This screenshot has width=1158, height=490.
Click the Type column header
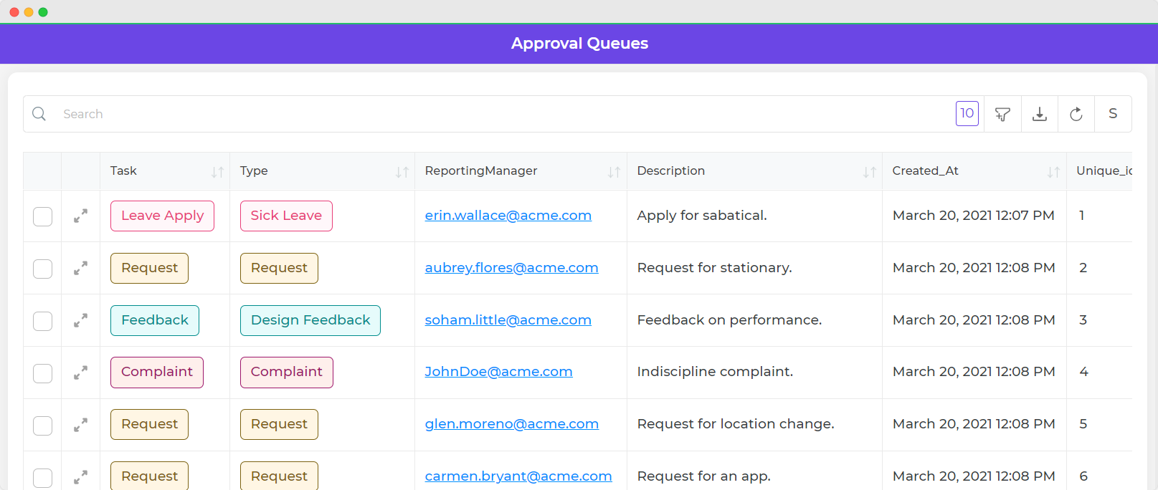pos(254,171)
